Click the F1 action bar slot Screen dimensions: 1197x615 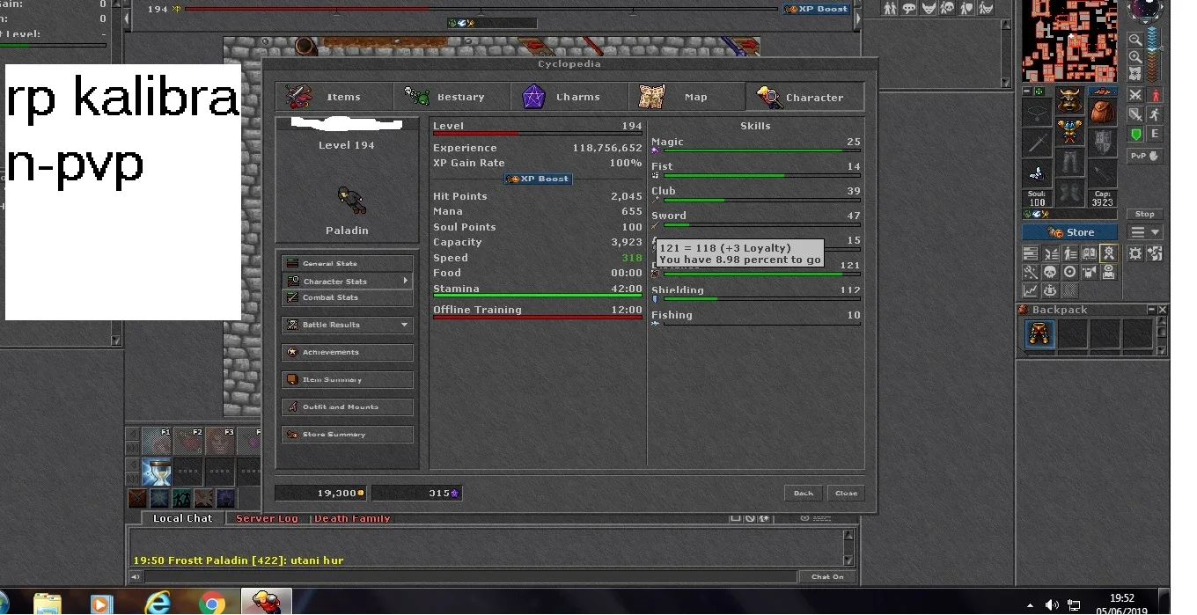[157, 442]
